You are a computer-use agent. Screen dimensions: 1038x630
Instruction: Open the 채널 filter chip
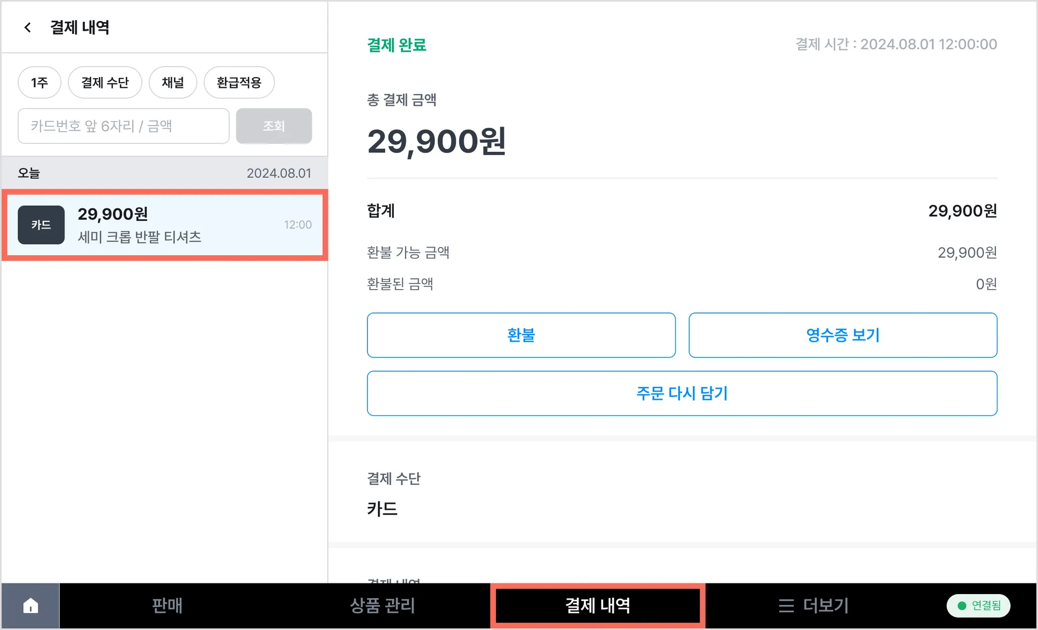coord(173,83)
